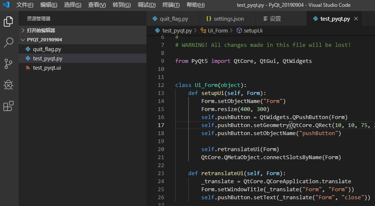375x206 pixels.
Task: Click 'def setupUi(self, Form):' line
Action: tap(227, 93)
